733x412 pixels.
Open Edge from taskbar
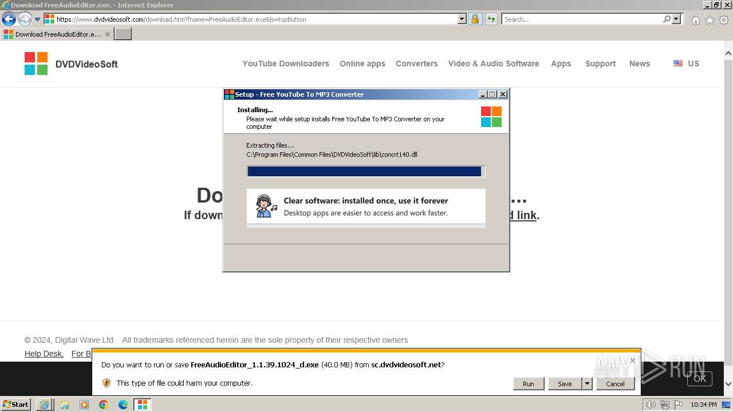[123, 405]
